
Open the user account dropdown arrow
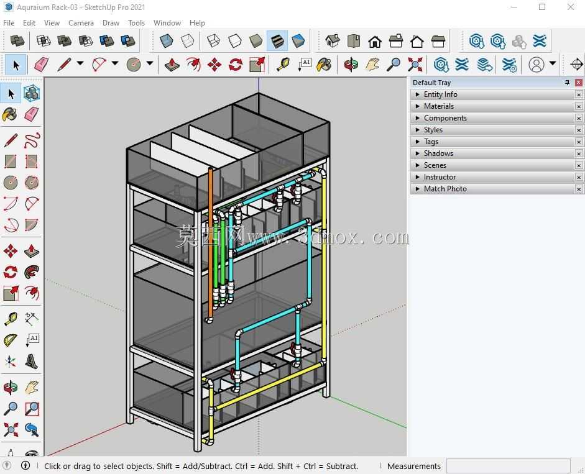pyautogui.click(x=553, y=63)
